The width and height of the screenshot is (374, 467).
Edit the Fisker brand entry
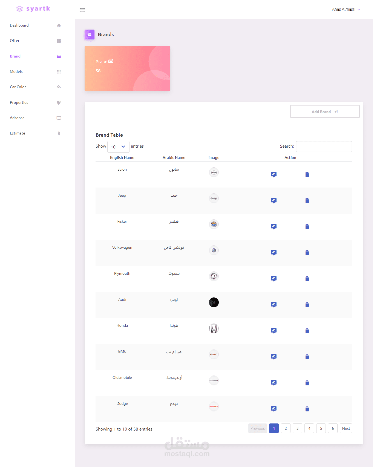click(x=274, y=227)
